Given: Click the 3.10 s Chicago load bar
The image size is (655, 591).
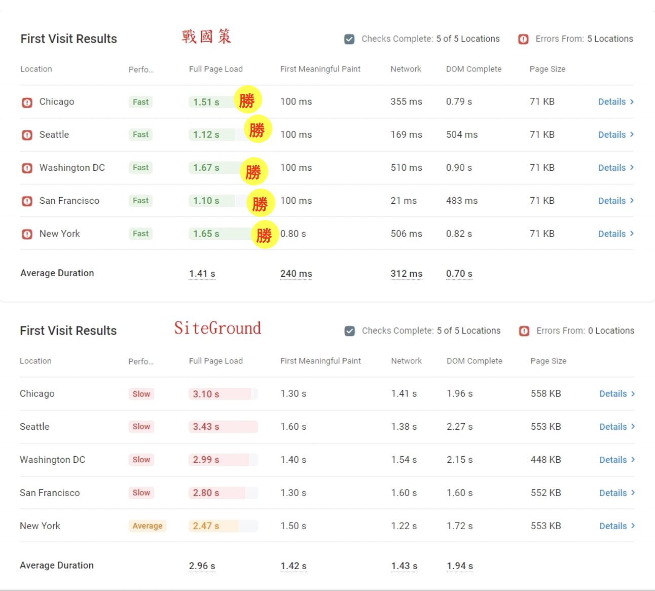Looking at the screenshot, I should click(x=223, y=394).
